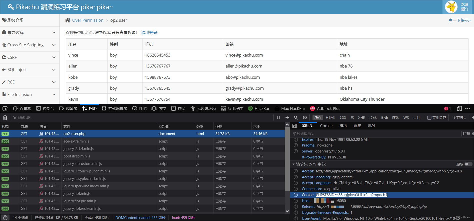
Task: Expand the RCE sidebar menu
Action: tap(29, 82)
